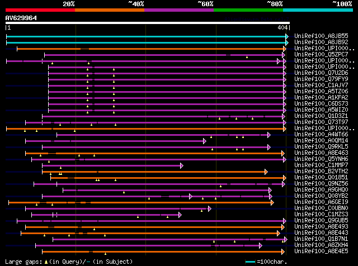This screenshot has width=358, height=266.
Task: Click the arrowhead ending the UniRef100_C1MZS3 alignment
Action: point(180,215)
